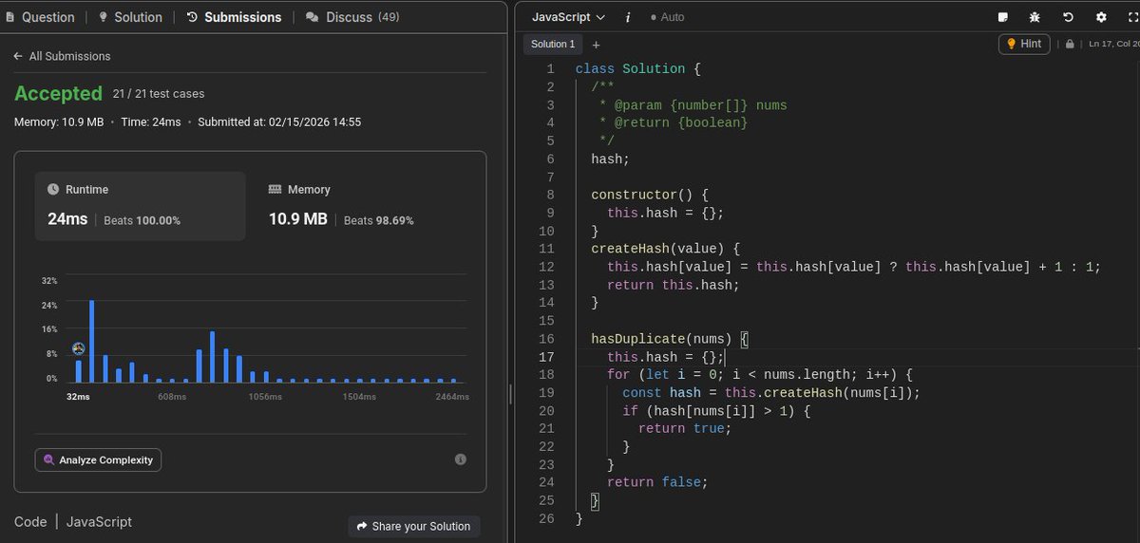This screenshot has width=1140, height=543.
Task: Add a new solution tab with plus
Action: pos(596,45)
